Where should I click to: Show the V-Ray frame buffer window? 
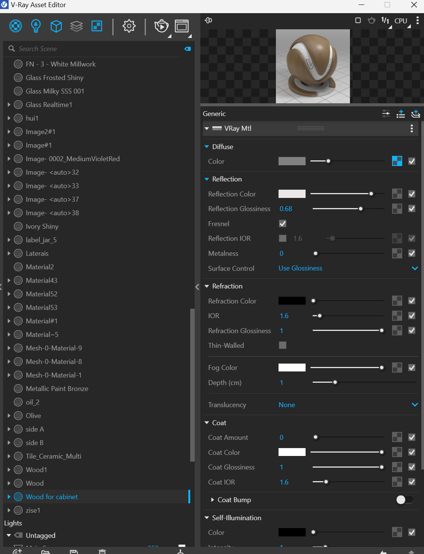(x=182, y=26)
